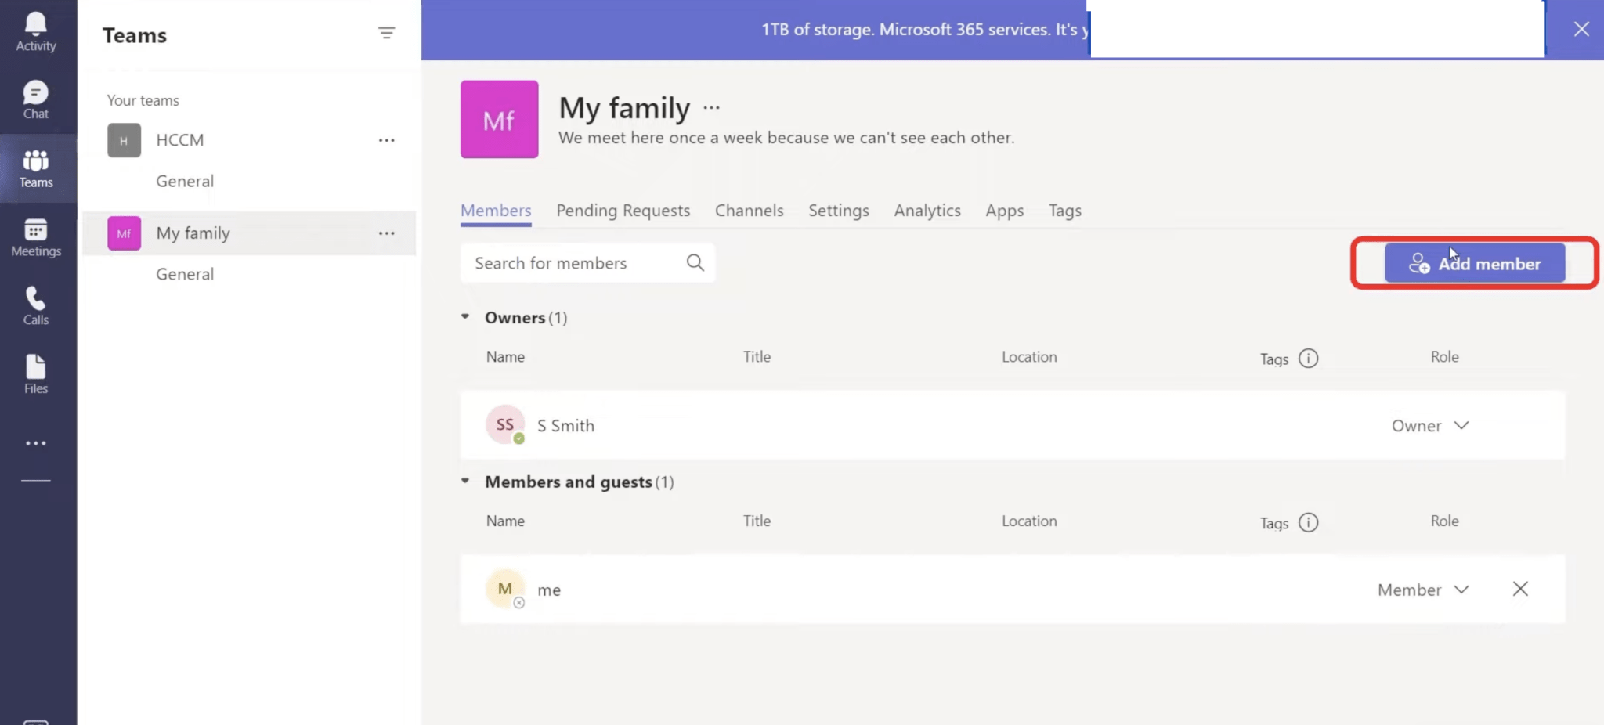Open more options for HCCM team
This screenshot has width=1604, height=725.
[386, 139]
